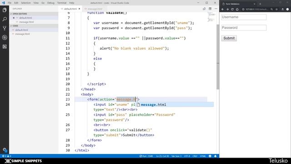The width and height of the screenshot is (291, 164).
Task: Click the Submit button in browser
Action: click(229, 38)
